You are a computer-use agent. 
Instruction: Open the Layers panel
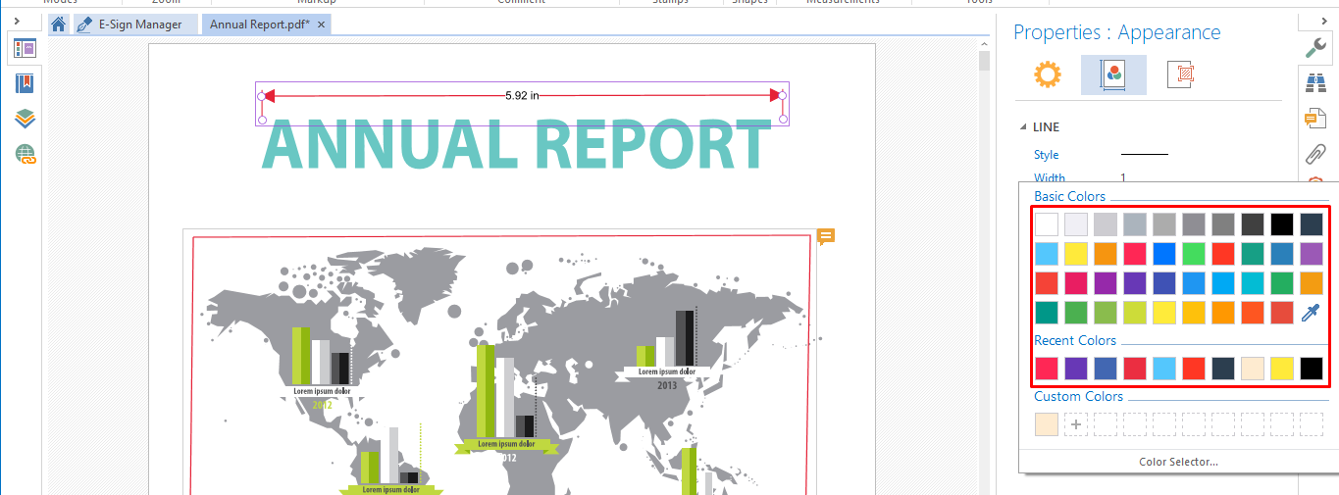(26, 119)
